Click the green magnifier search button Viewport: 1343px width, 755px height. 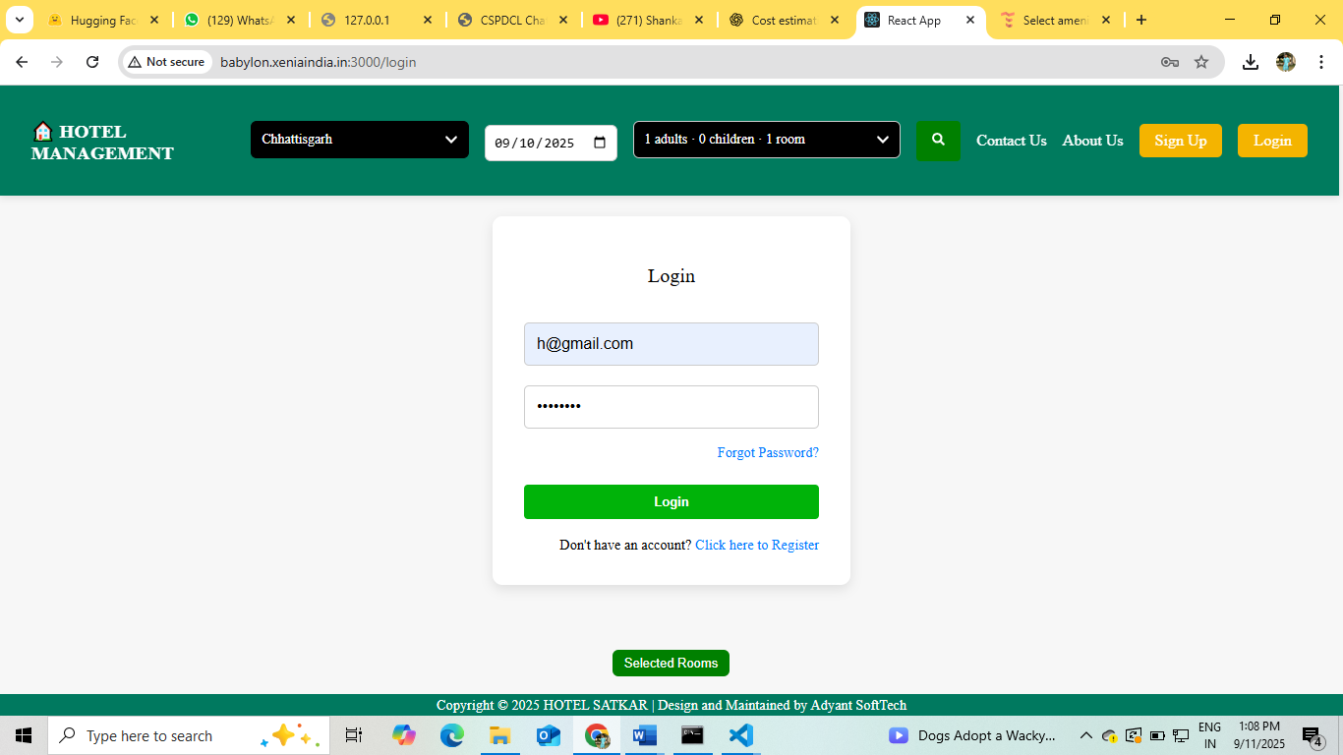[938, 141]
